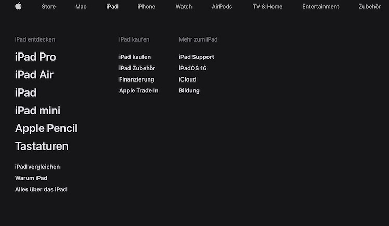Go to iPadOS 16 page
The image size is (389, 226).
(x=192, y=68)
